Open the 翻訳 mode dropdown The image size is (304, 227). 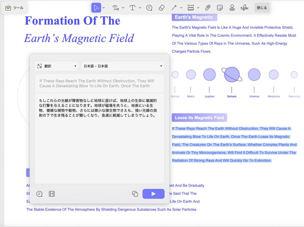click(x=57, y=66)
